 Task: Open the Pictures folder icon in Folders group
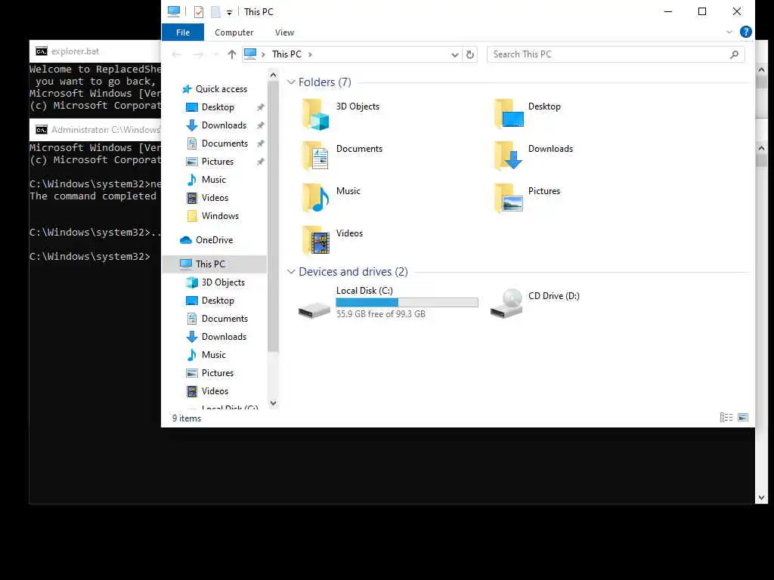coord(509,199)
